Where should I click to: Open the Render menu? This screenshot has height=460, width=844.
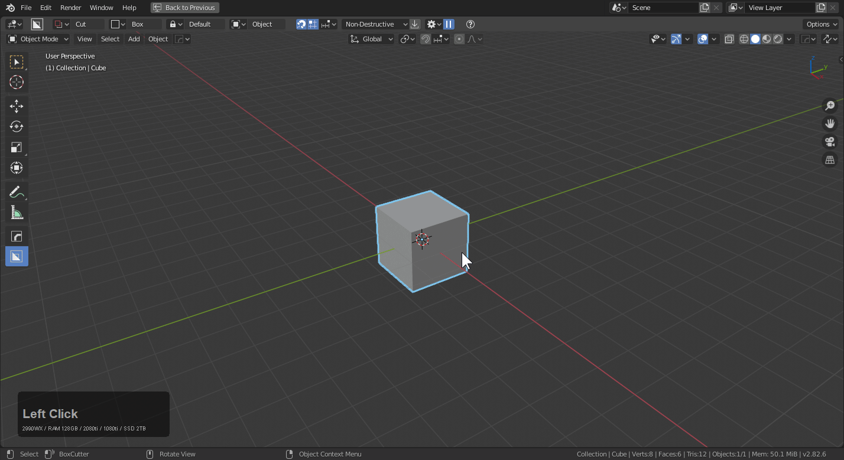(70, 8)
